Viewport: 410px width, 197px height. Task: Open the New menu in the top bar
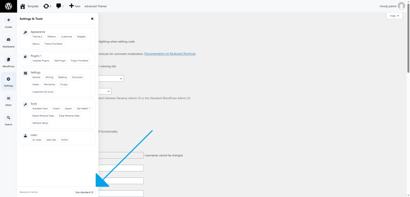tap(74, 6)
